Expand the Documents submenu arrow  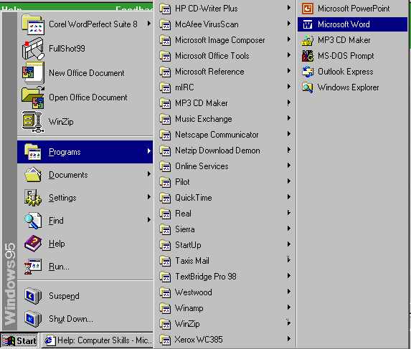149,174
